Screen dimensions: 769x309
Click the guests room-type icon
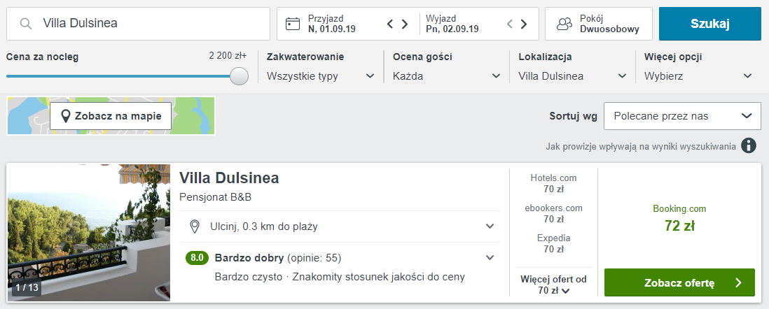coord(564,24)
